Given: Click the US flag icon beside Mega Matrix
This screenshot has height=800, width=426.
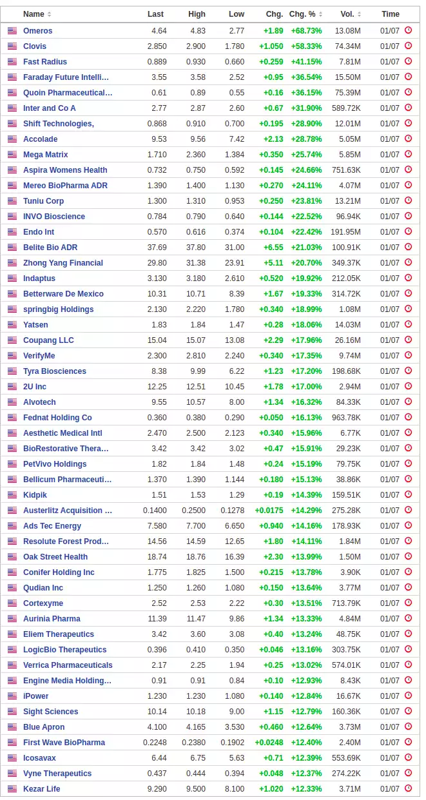Looking at the screenshot, I should click(x=12, y=155).
